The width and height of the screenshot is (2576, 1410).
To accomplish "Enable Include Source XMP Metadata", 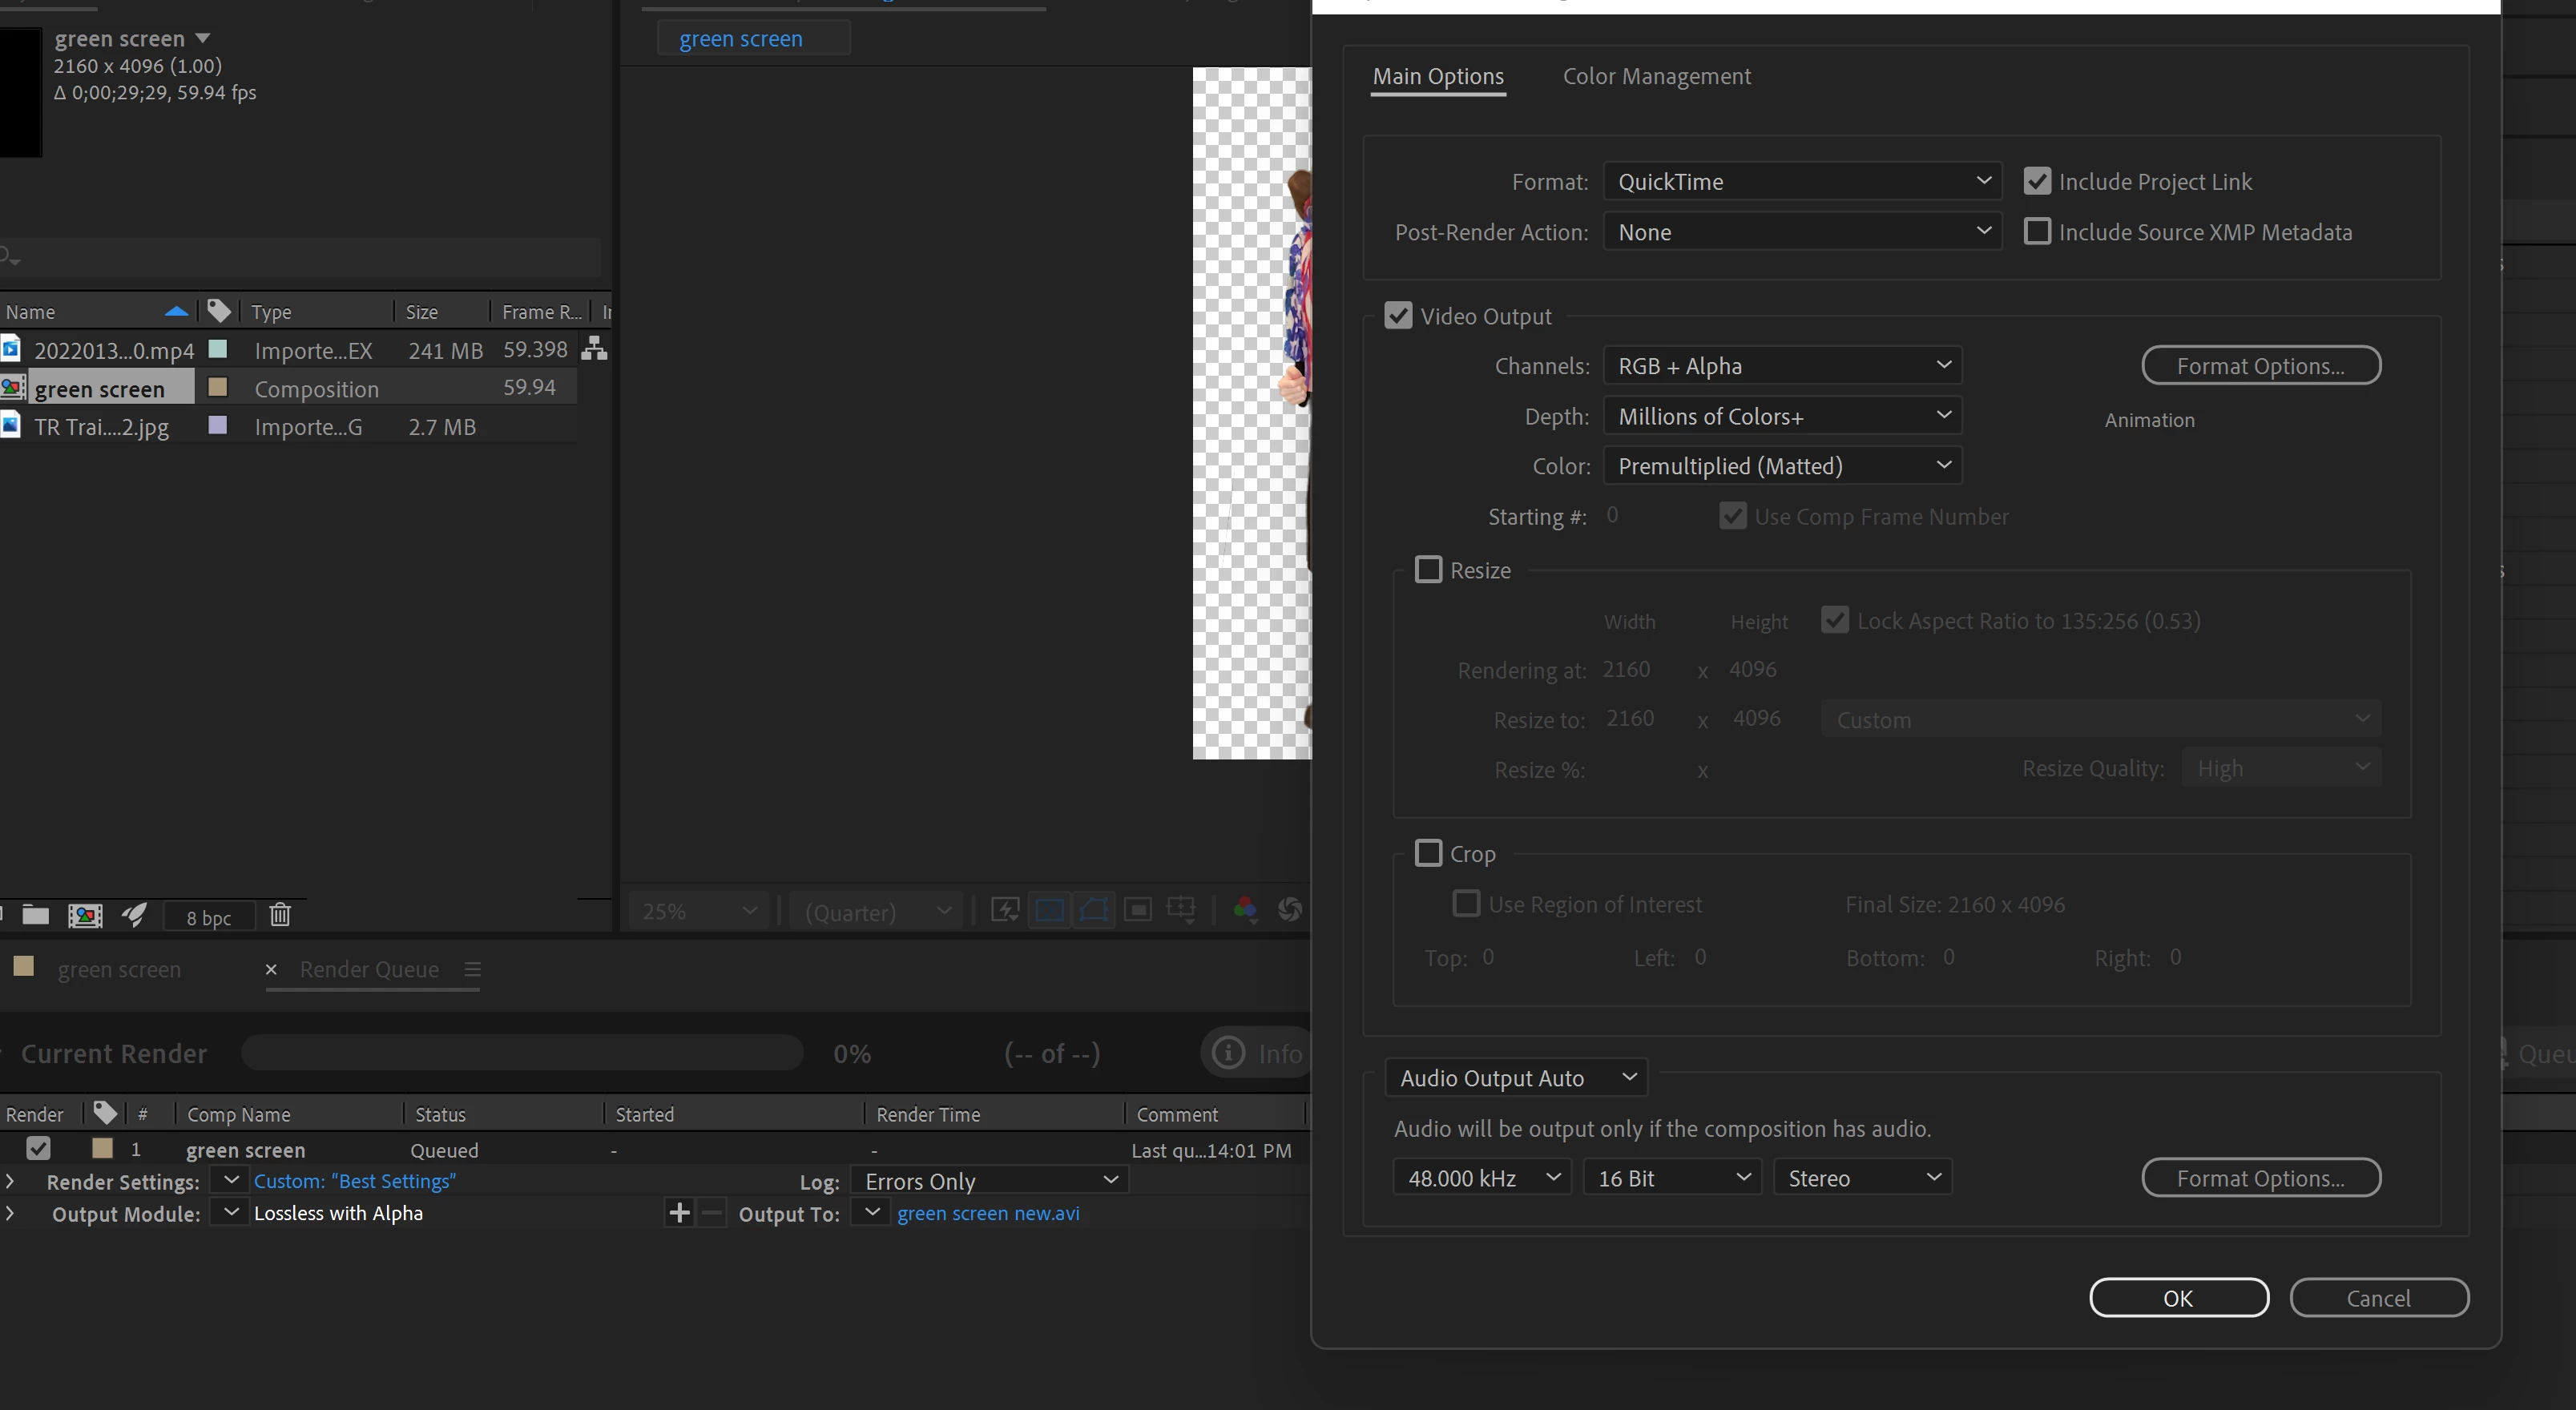I will [2037, 231].
